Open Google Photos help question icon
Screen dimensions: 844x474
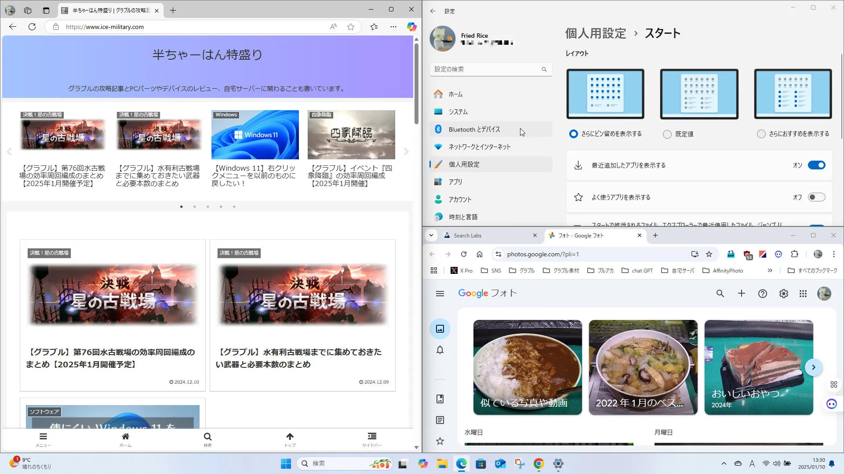(x=763, y=294)
